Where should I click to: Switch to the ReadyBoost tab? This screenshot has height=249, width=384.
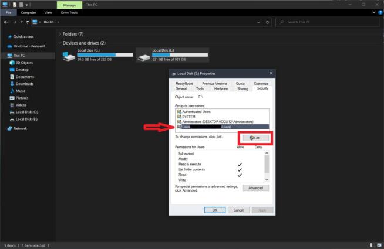coord(184,84)
